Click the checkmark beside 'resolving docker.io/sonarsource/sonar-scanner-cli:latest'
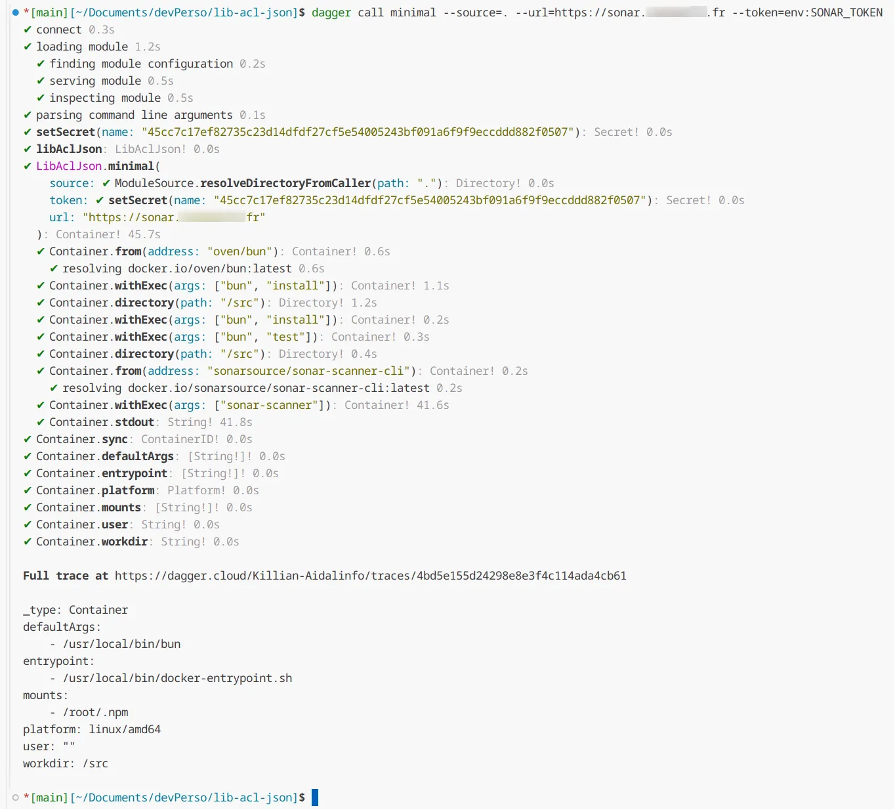Viewport: 895px width, 810px height. pos(54,388)
